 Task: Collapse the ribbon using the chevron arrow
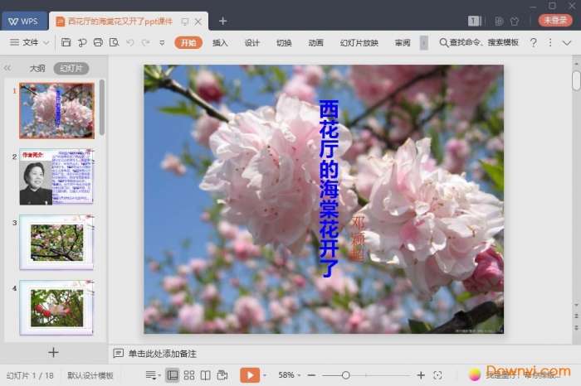coord(566,42)
